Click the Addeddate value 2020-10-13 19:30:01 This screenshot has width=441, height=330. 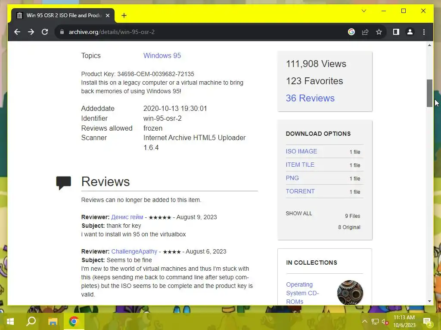[x=175, y=109]
